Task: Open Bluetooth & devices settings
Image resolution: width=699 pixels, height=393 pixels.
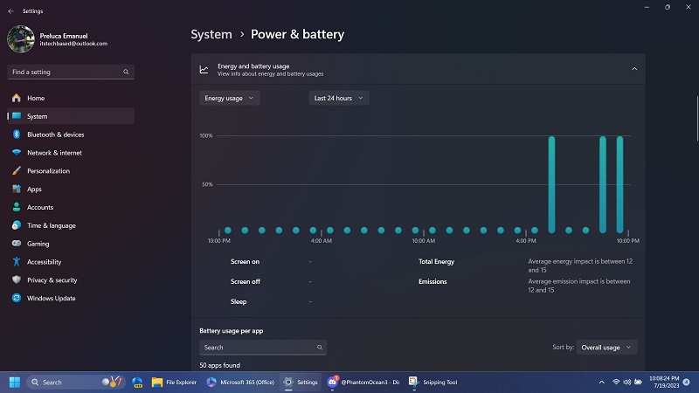Action: (x=55, y=134)
